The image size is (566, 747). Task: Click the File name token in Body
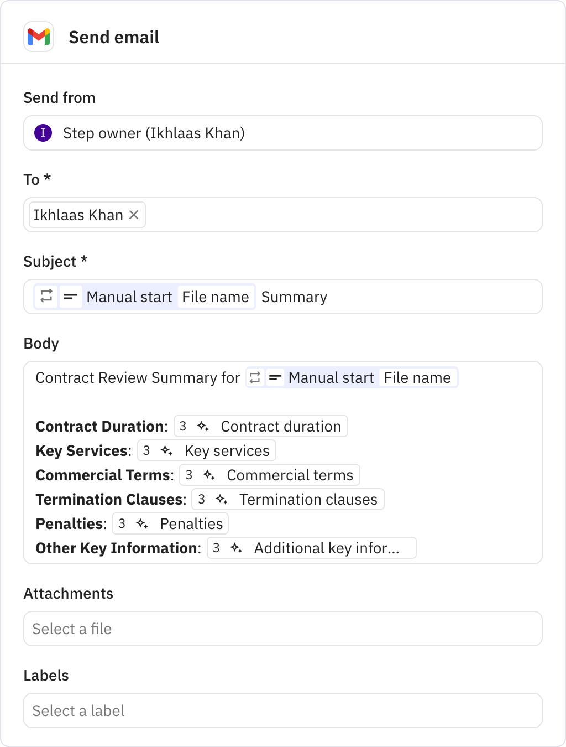coord(417,378)
